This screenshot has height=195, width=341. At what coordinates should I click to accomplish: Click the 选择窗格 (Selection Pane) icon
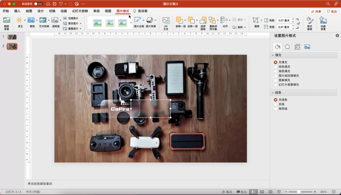coord(203,21)
